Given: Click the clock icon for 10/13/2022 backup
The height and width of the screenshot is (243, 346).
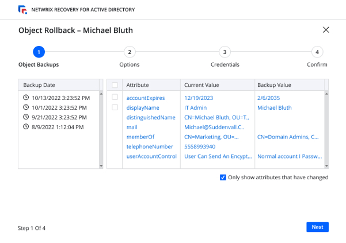Looking at the screenshot, I should point(26,98).
